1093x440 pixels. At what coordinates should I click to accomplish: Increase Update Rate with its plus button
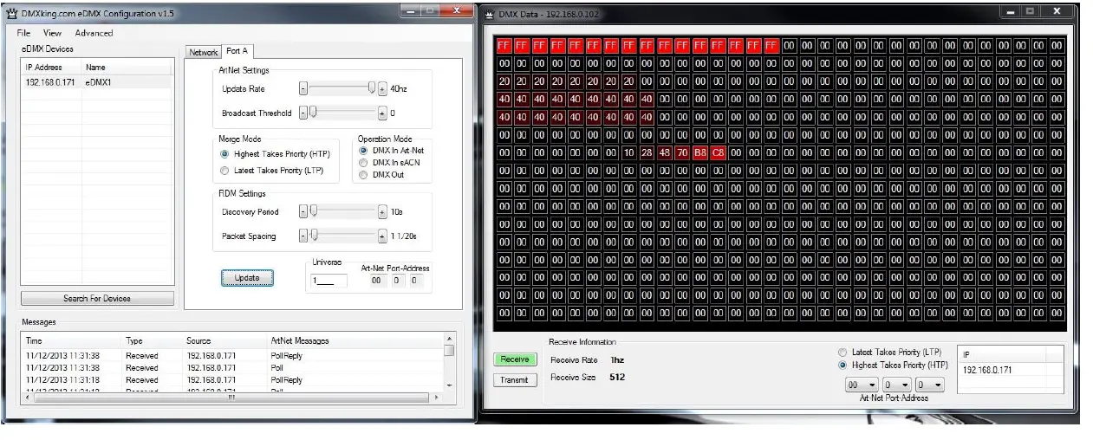(382, 88)
